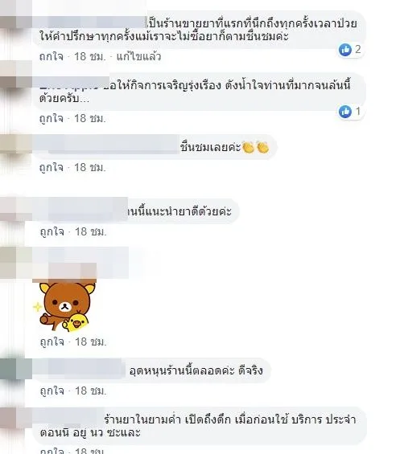The image size is (404, 454).
Task: Open profile picture beside the อุดหนุนร้านนี้ตลอดค่ะ comment
Action: click(15, 368)
